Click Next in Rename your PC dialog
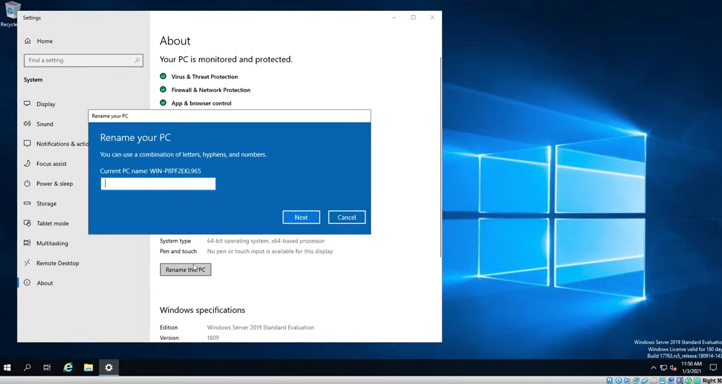The height and width of the screenshot is (384, 722). (301, 217)
